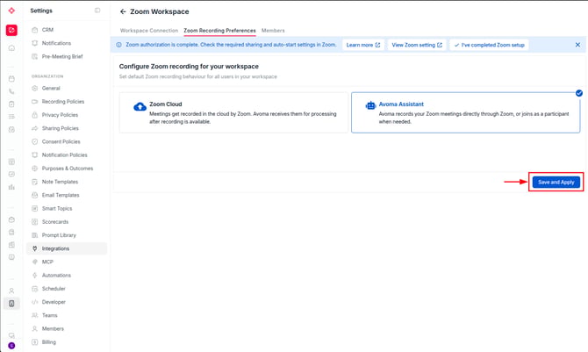Collapse the Settings panel with the sidebar icon
The height and width of the screenshot is (352, 588).
pyautogui.click(x=97, y=11)
